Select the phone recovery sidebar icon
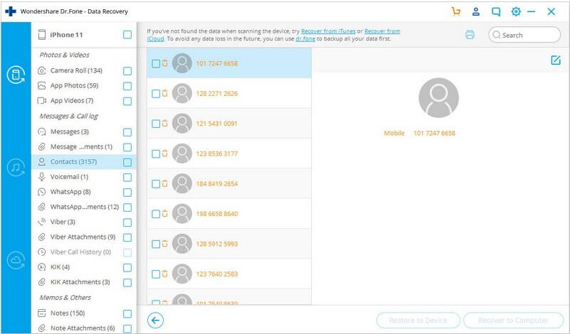 (16, 75)
